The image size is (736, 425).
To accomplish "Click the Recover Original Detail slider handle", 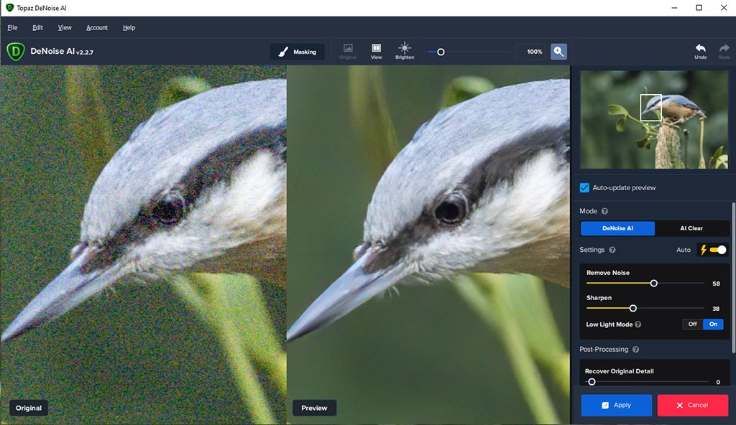I will tap(592, 382).
